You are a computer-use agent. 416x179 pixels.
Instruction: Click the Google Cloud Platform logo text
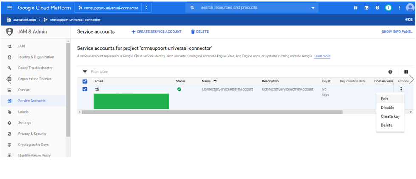pyautogui.click(x=44, y=8)
